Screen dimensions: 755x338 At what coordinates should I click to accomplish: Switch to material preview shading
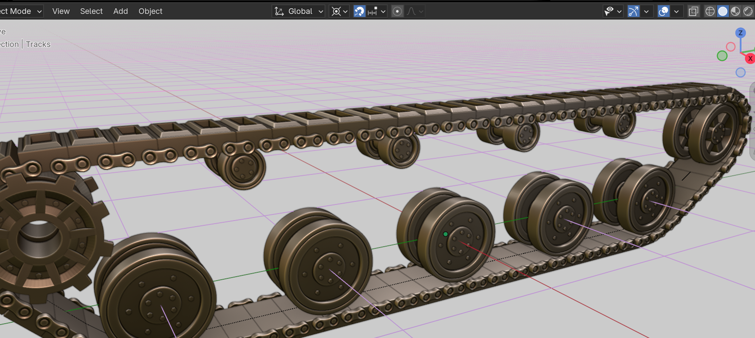click(x=735, y=11)
